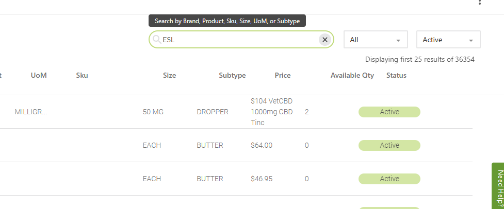The height and width of the screenshot is (209, 504).
Task: Sort by the UoM column header
Action: 39,75
